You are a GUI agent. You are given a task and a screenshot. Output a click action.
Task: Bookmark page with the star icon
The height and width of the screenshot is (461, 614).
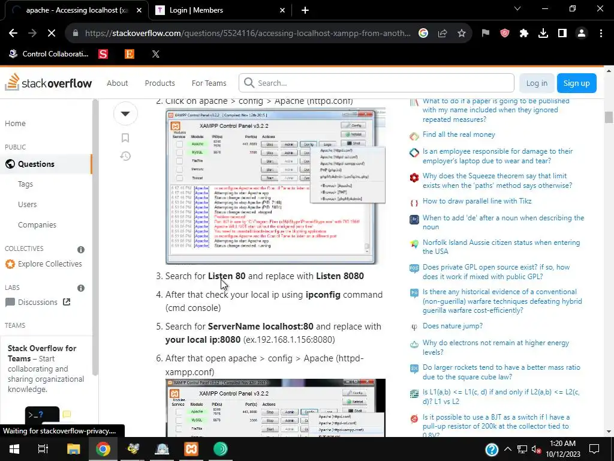[462, 34]
